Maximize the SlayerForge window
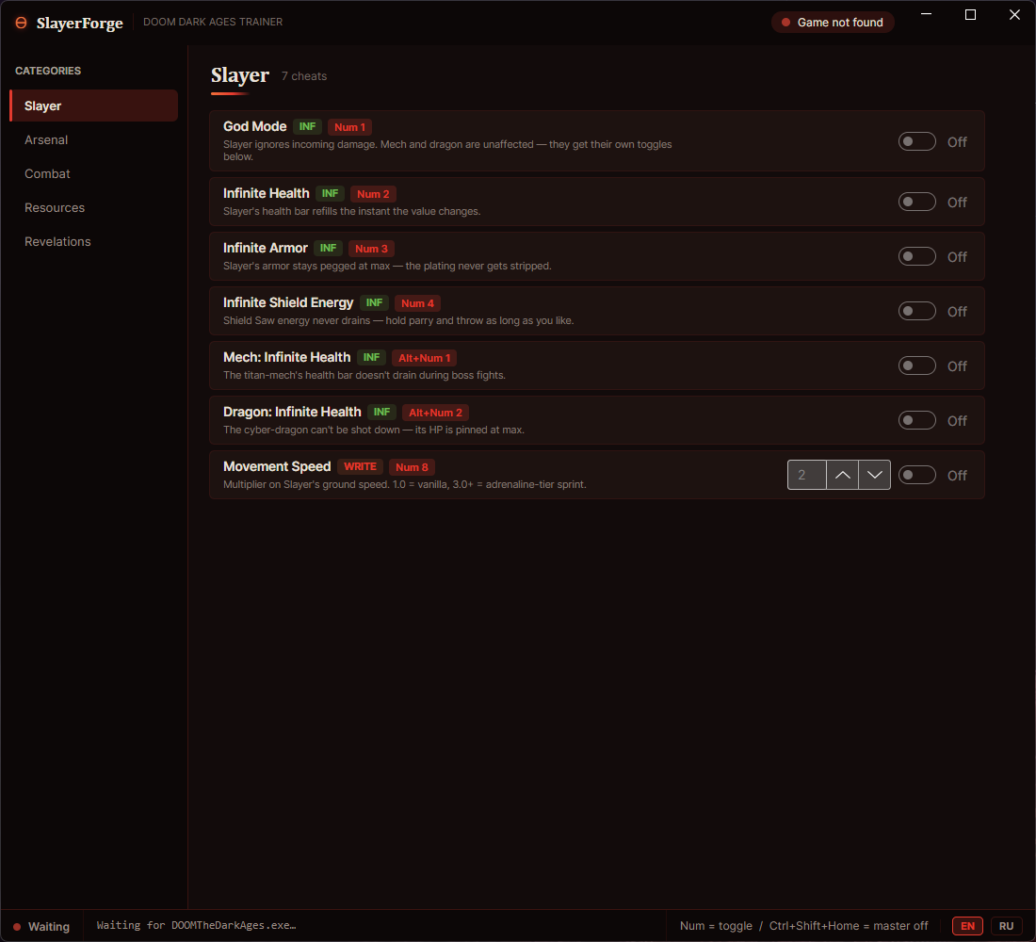The height and width of the screenshot is (942, 1036). tap(971, 14)
